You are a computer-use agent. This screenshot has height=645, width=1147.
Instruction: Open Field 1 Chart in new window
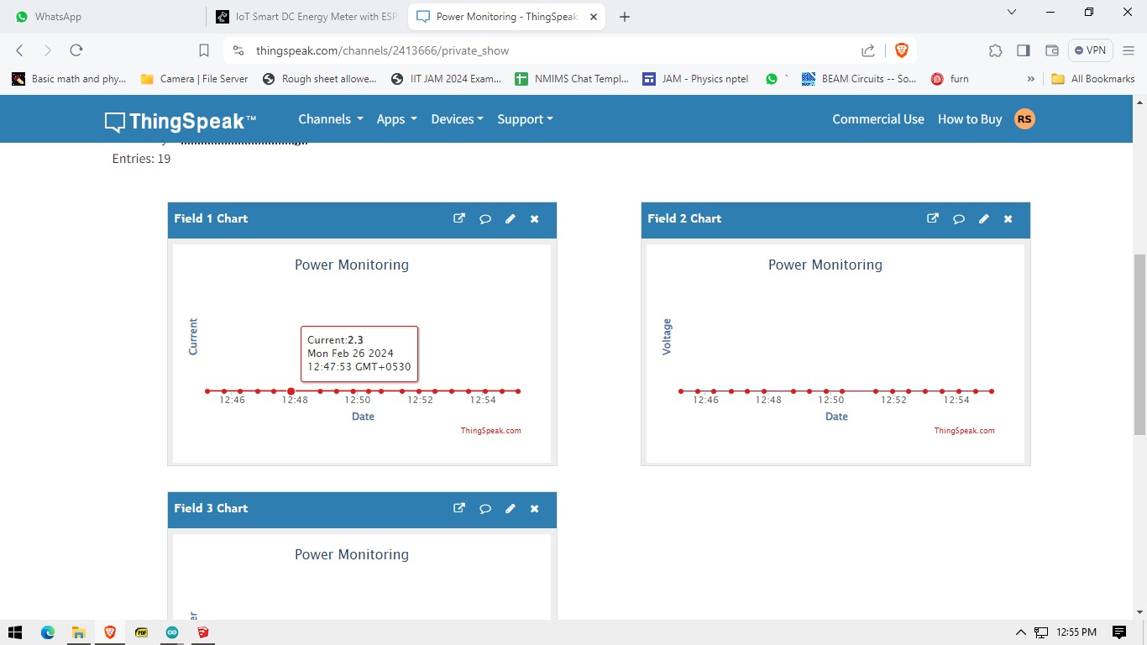tap(459, 218)
